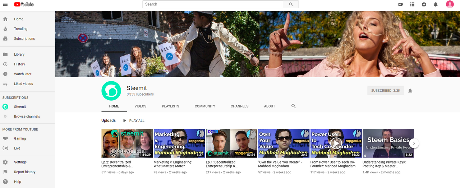The width and height of the screenshot is (460, 188).
Task: Toggle channel notification bell beside Subscribed
Action: click(x=410, y=91)
